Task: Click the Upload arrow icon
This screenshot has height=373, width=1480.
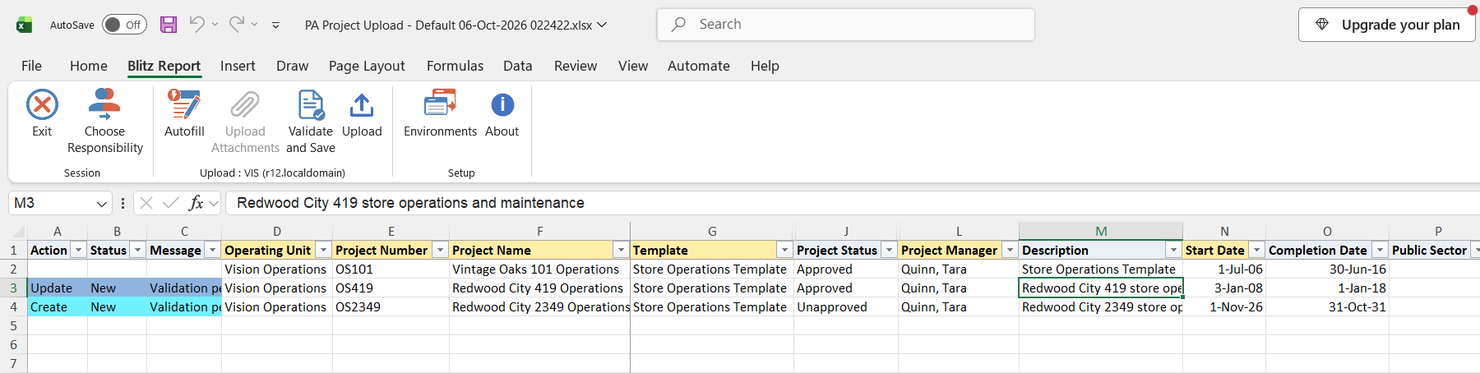Action: 362,105
